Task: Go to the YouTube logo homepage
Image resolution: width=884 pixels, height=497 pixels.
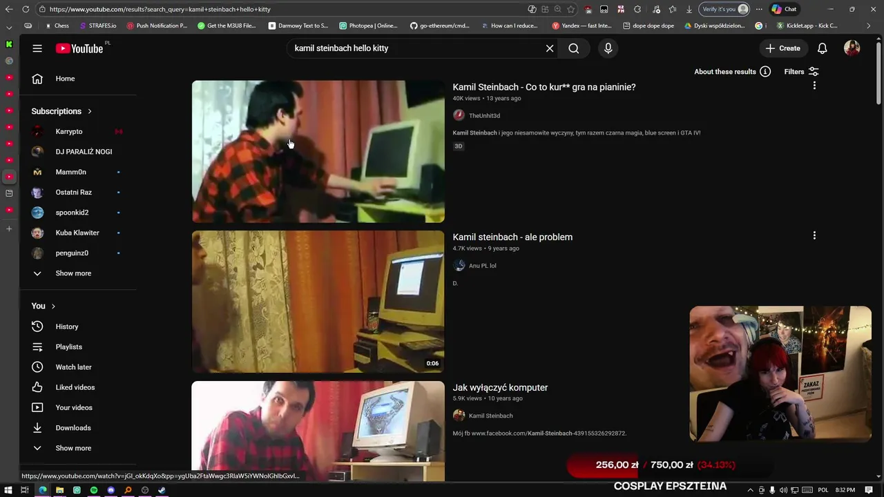Action: pos(79,48)
